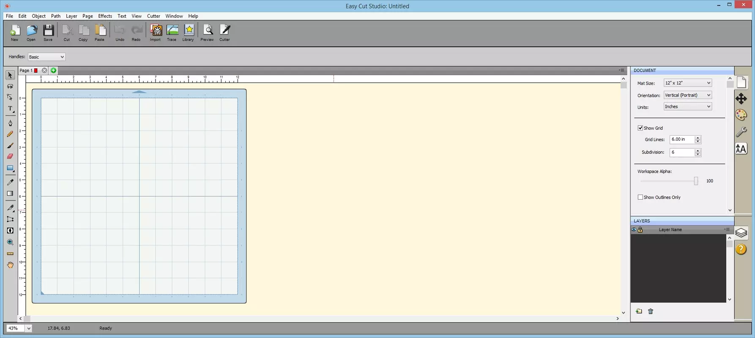Toggle the layers lock column icon
This screenshot has width=755, height=338.
coord(640,230)
